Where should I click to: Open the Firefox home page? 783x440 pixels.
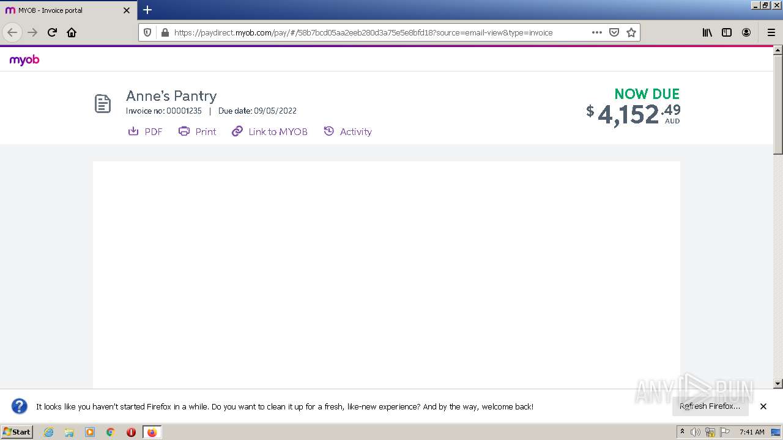tap(72, 32)
